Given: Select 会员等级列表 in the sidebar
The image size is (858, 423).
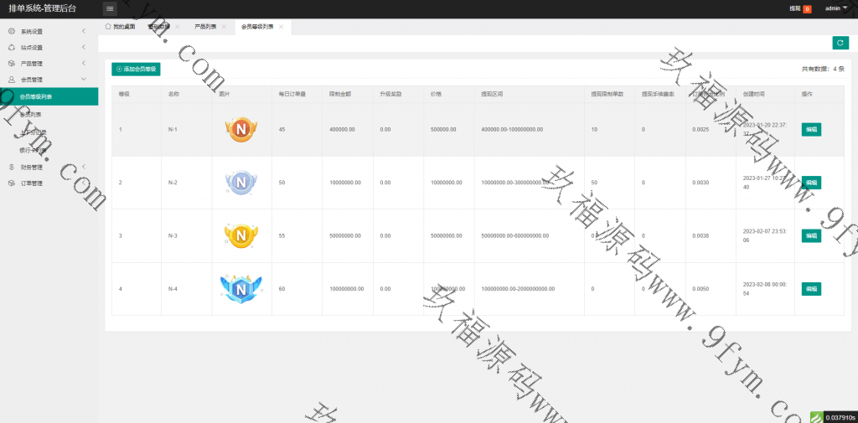Looking at the screenshot, I should (x=49, y=97).
